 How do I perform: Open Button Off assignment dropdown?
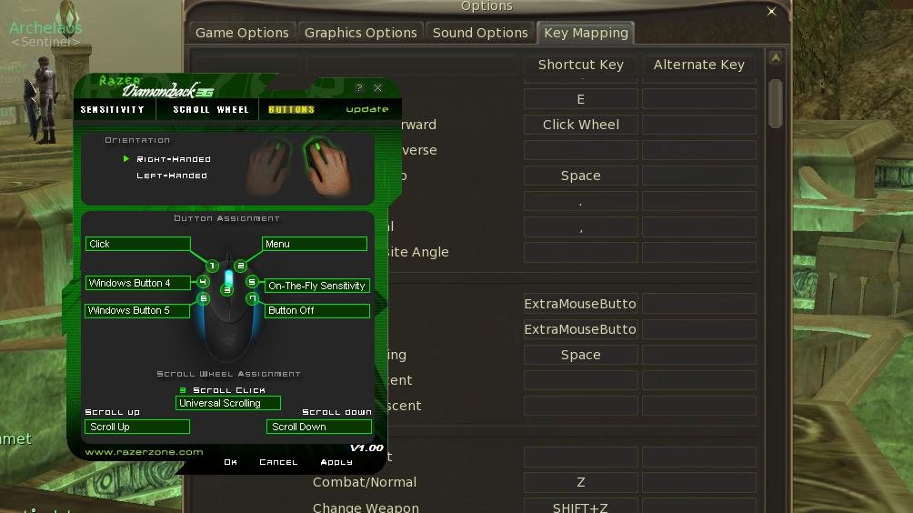click(x=317, y=310)
